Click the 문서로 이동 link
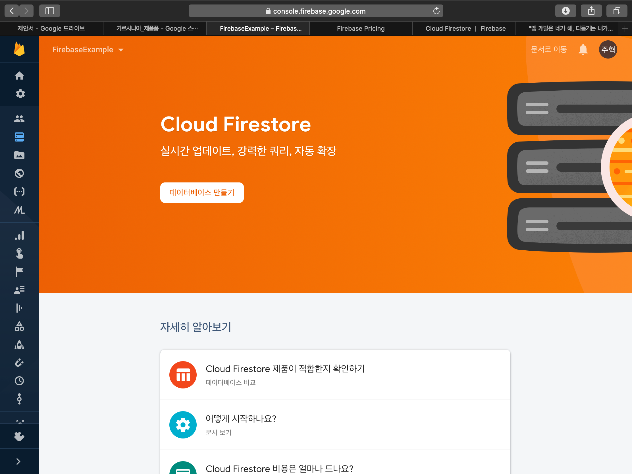Screen dimensions: 632x474 548,49
